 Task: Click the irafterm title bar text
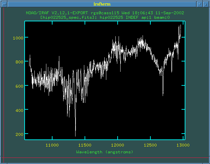click(102, 4)
